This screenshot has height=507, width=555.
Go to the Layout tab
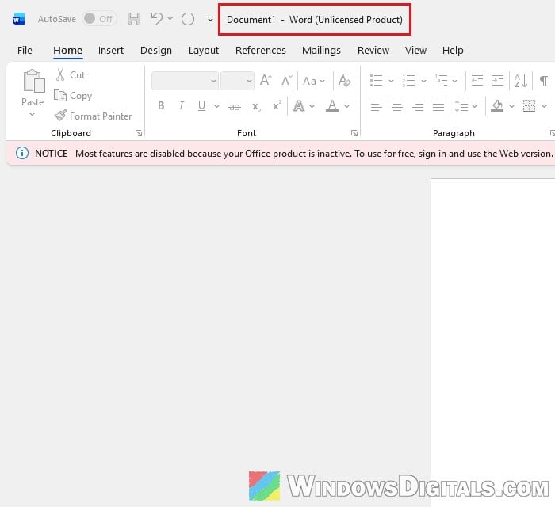[204, 51]
